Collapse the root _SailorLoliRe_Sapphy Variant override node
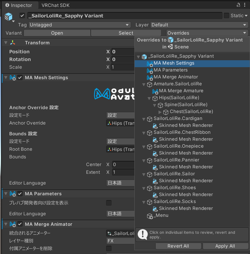 [138, 57]
